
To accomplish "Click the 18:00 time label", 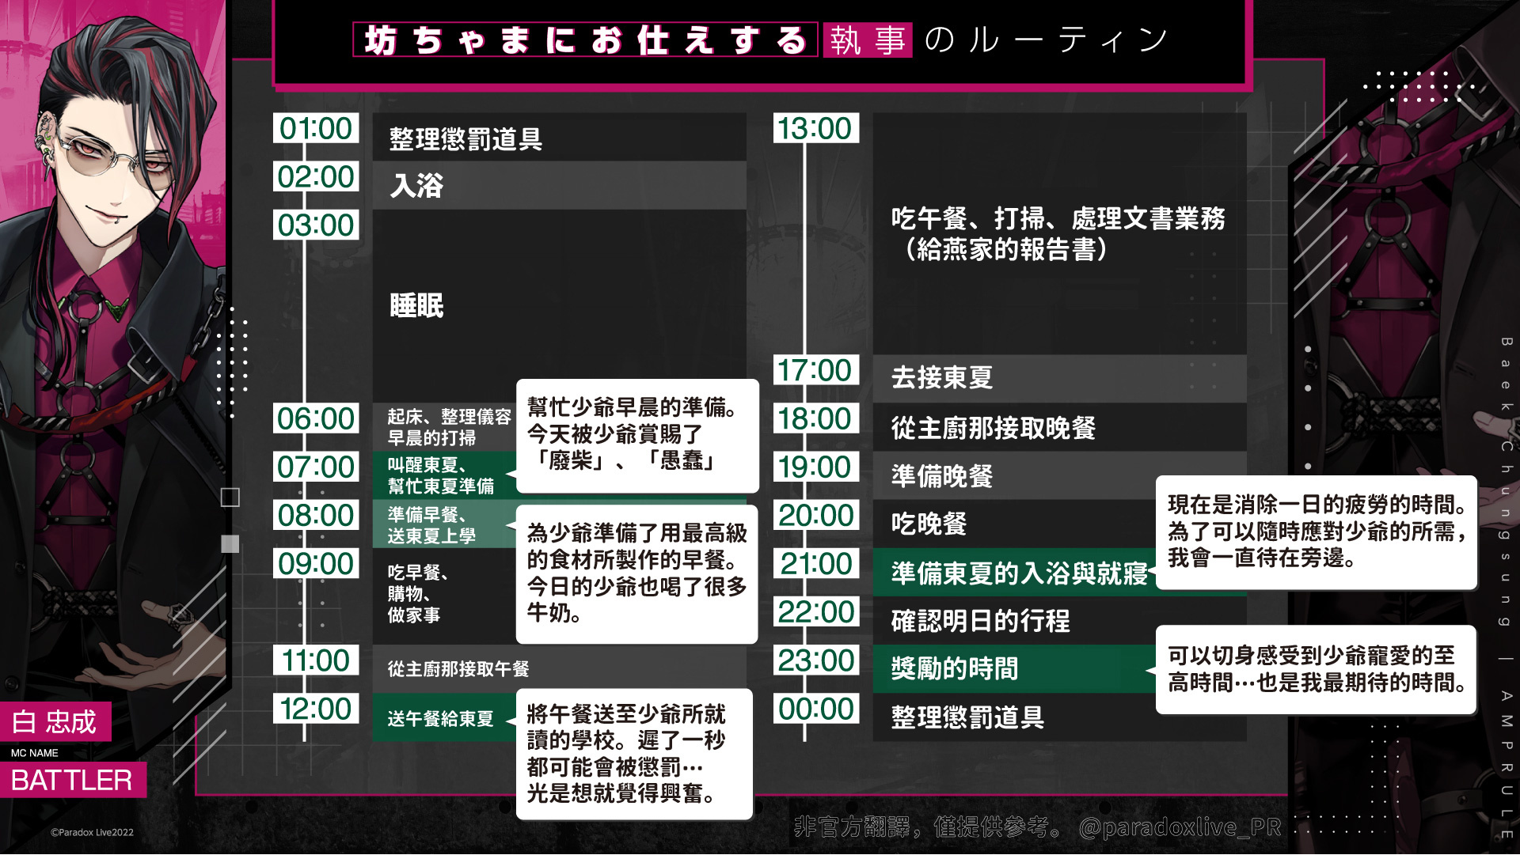I will pyautogui.click(x=815, y=418).
